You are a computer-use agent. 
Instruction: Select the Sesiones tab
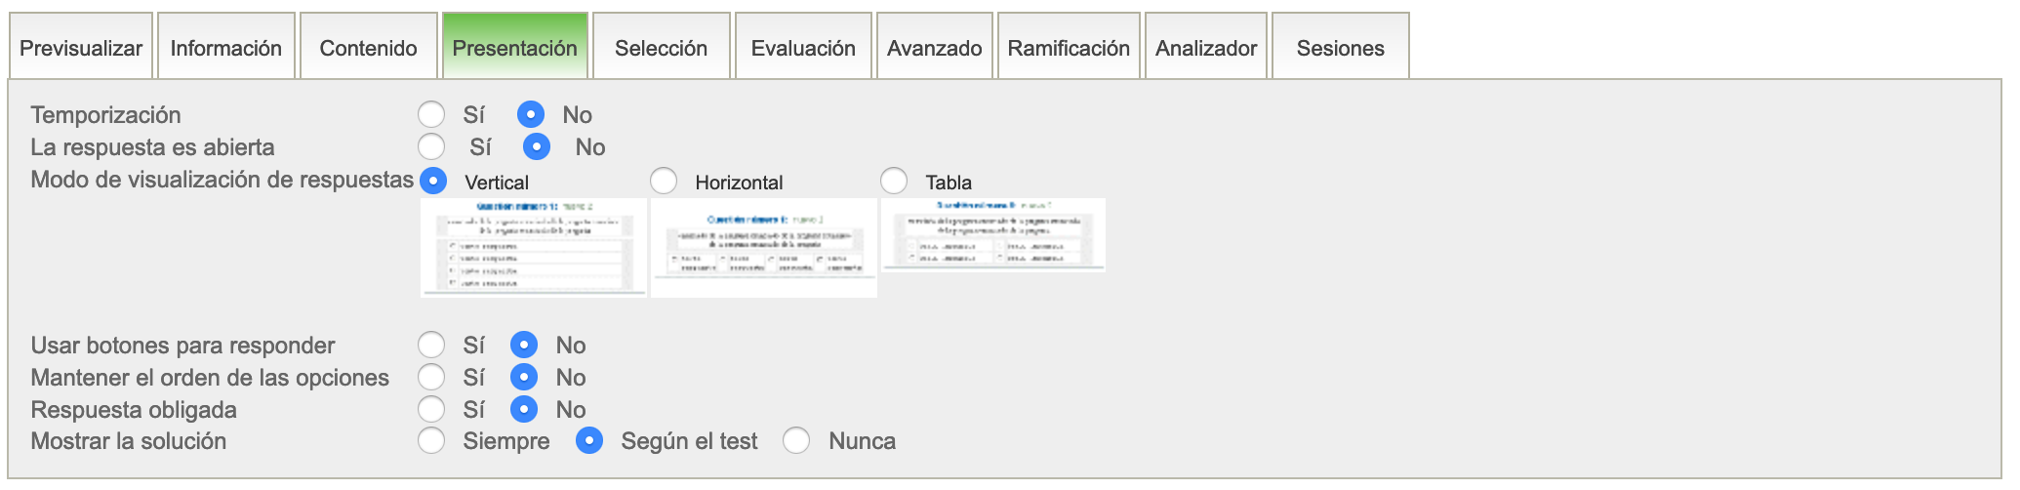coord(1340,48)
